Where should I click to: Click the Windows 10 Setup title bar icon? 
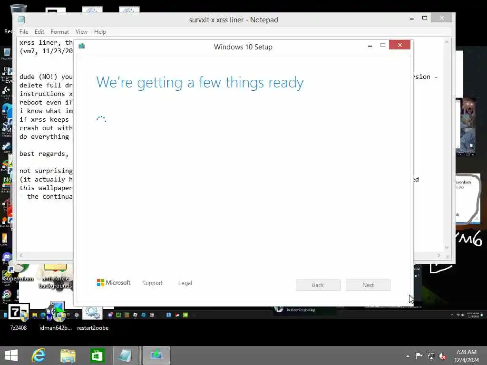pos(82,46)
